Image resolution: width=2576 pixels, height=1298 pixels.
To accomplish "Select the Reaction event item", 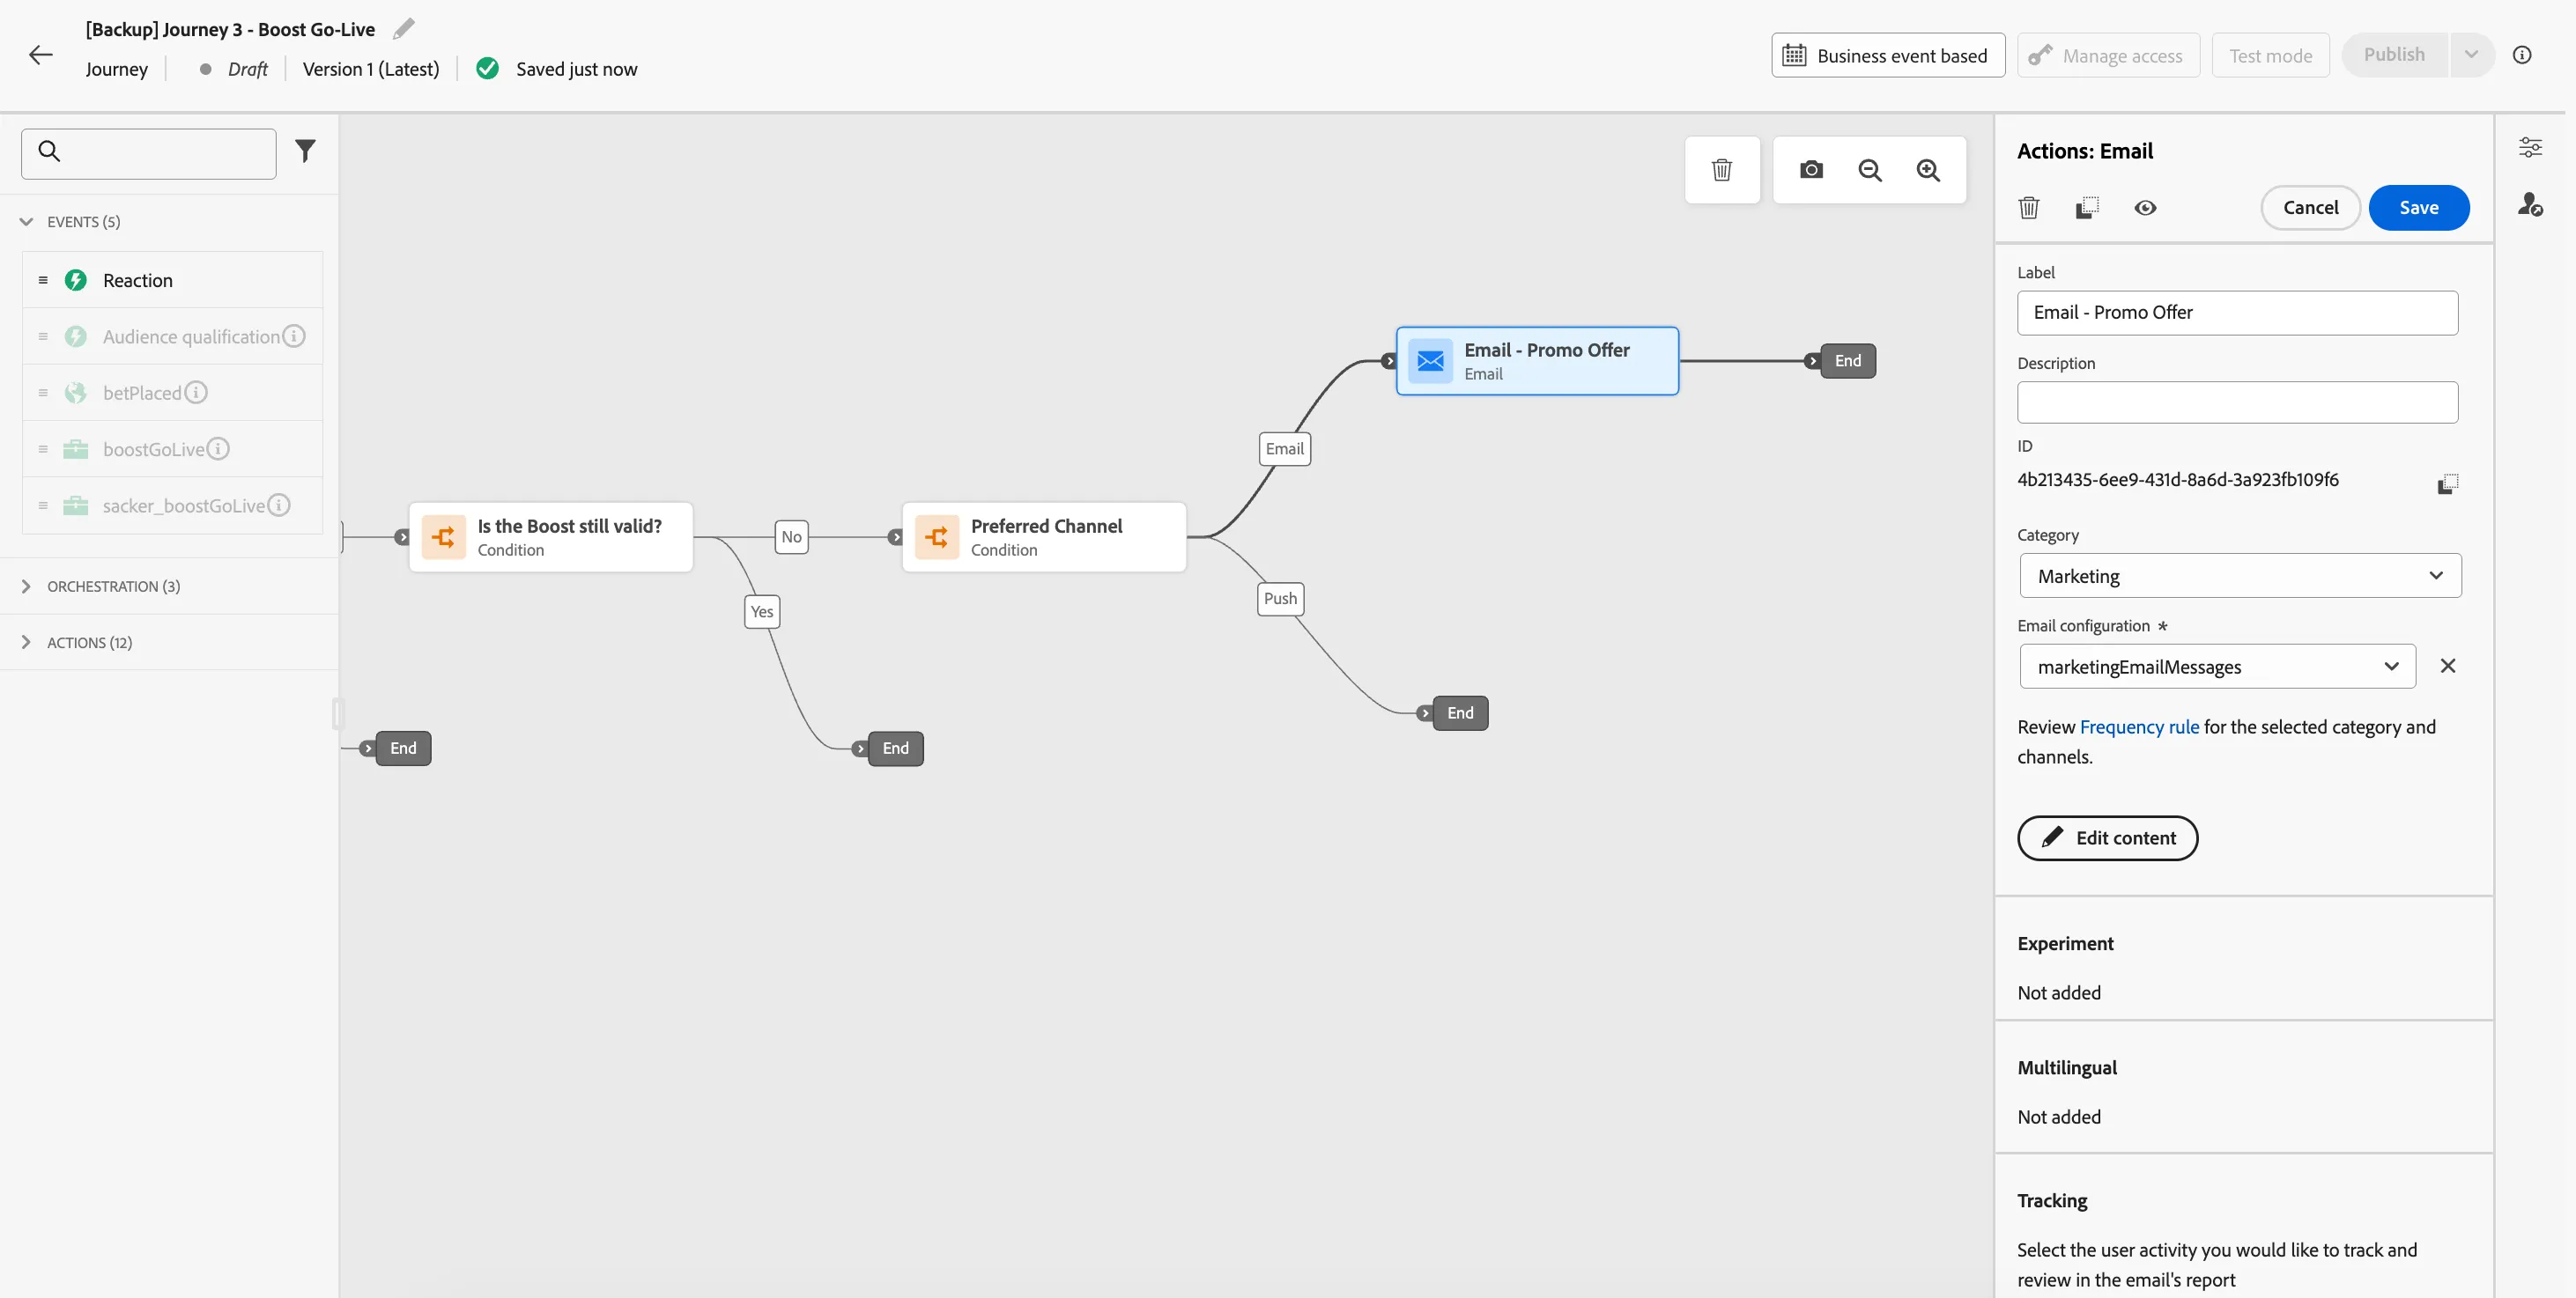I will [172, 280].
